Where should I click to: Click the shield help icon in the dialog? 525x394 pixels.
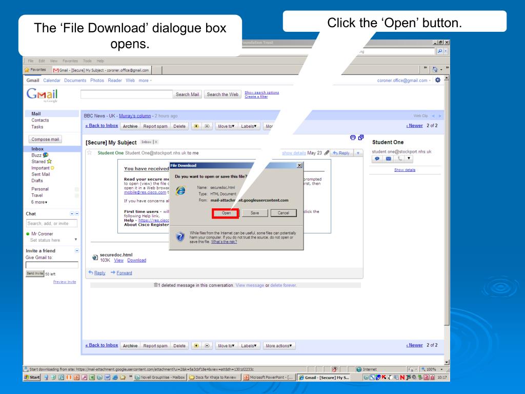(180, 237)
